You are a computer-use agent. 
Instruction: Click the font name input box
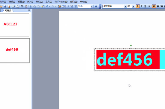click(114, 6)
